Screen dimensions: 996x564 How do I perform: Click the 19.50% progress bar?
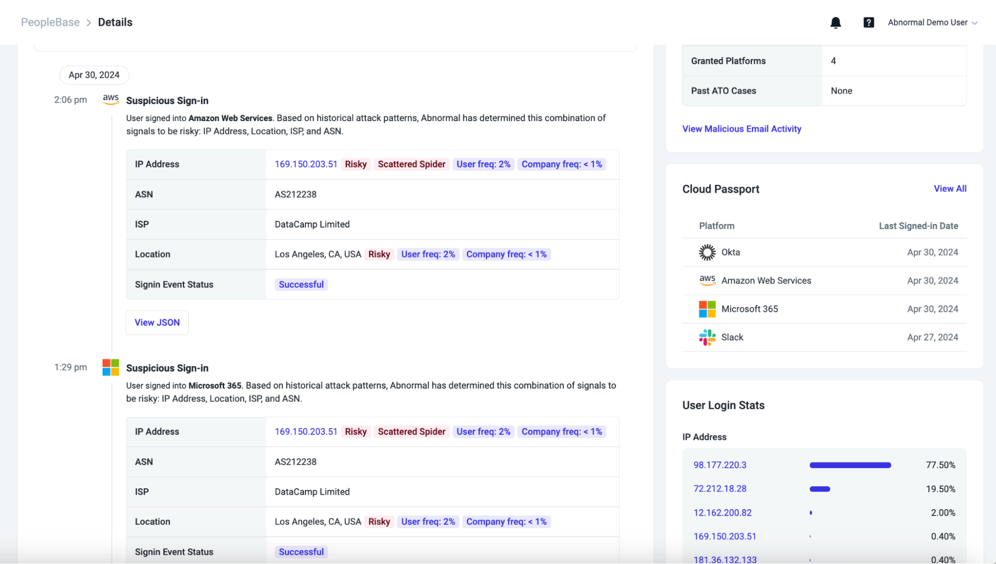(x=820, y=489)
